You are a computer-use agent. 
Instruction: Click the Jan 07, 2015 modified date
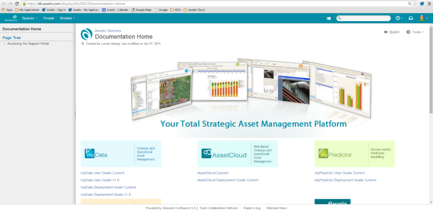tap(152, 44)
